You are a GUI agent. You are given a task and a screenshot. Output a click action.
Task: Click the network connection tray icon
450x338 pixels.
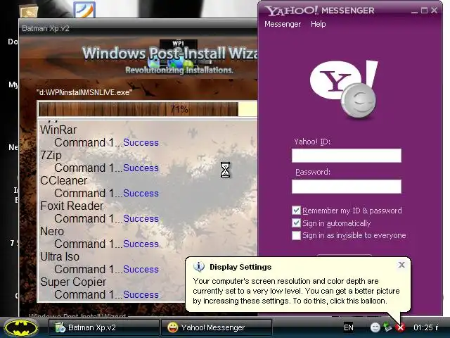[387, 327]
